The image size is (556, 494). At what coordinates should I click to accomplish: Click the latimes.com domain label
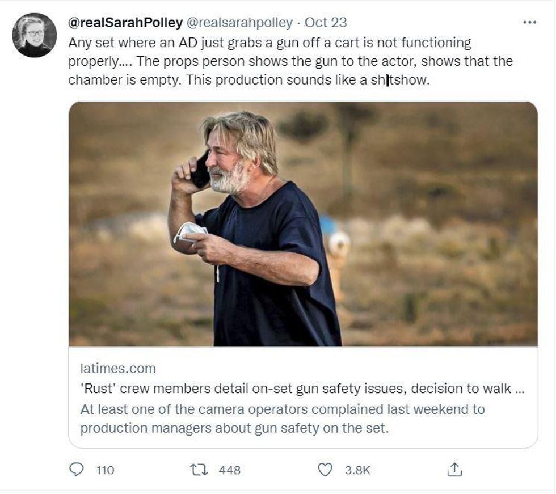point(118,369)
